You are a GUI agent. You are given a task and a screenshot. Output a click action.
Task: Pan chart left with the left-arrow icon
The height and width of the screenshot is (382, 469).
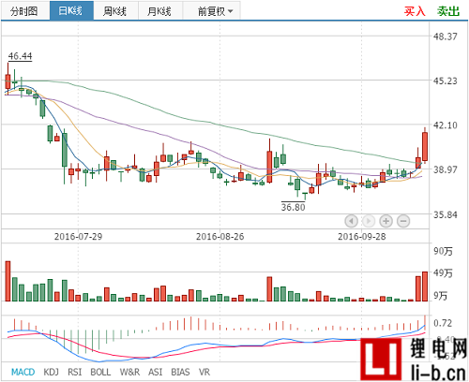coord(351,221)
